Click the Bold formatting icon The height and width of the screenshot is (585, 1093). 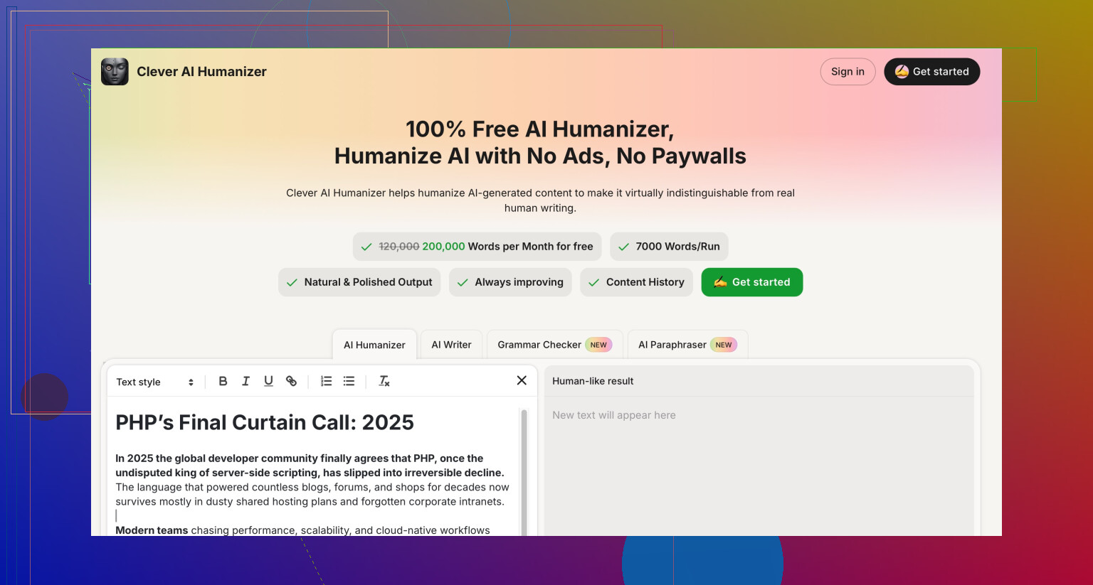tap(223, 381)
